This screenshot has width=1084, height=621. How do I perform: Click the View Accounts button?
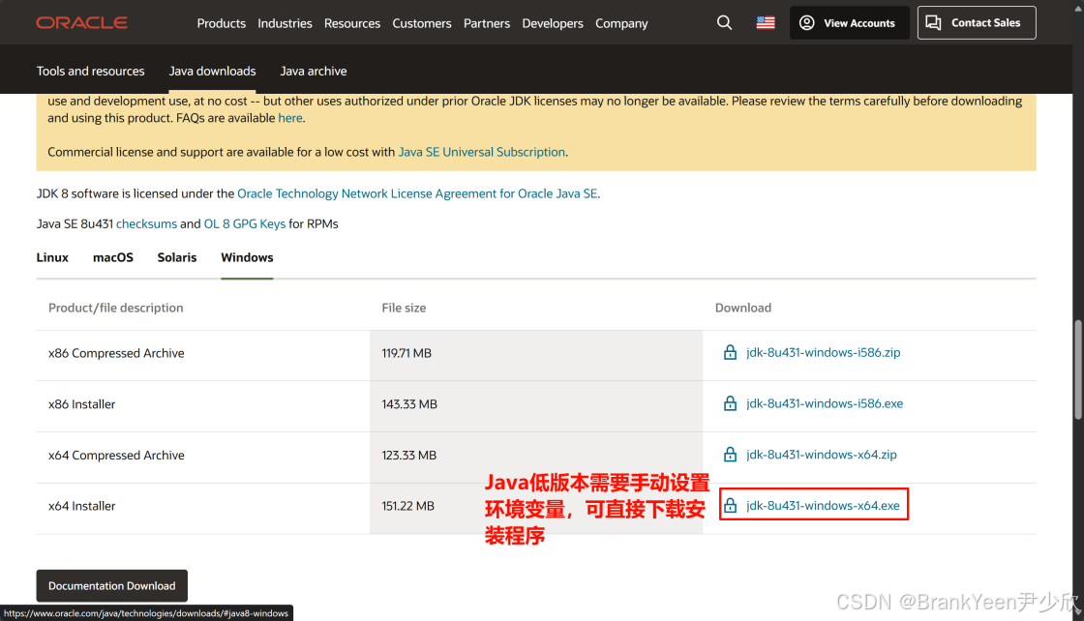pos(849,23)
